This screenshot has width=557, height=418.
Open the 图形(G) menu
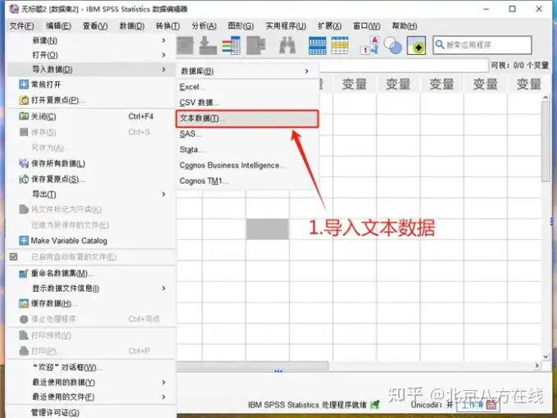click(241, 26)
